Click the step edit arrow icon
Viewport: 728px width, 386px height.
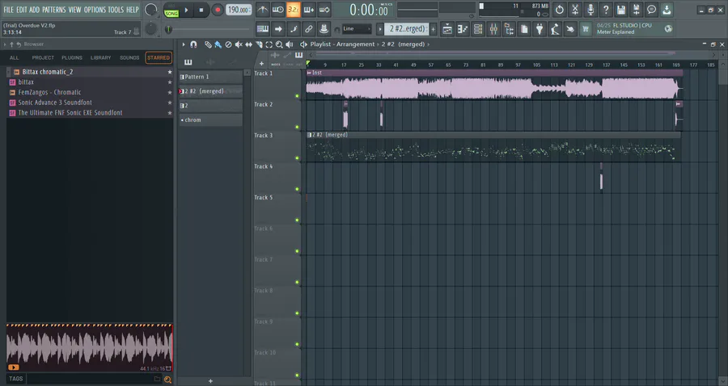(x=277, y=29)
